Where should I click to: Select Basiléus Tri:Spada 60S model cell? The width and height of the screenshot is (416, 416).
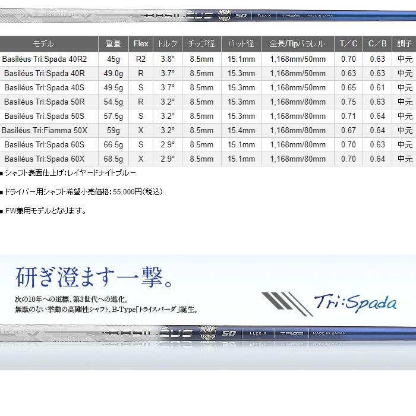[49, 145]
